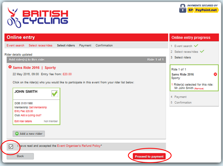The image size is (223, 166).
Task: Click Select races/rides in progress sidebar
Action: tap(186, 52)
